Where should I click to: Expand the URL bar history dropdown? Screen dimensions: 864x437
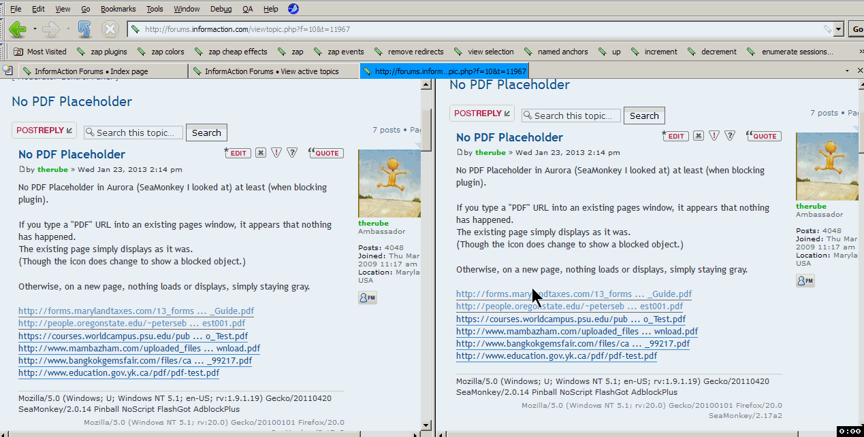(x=840, y=29)
